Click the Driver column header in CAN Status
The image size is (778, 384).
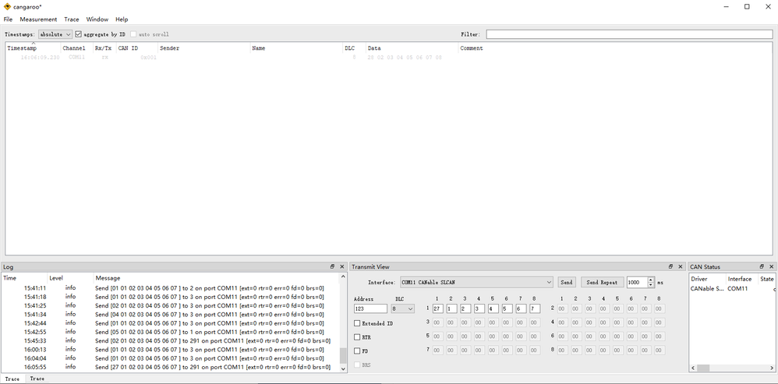708,279
